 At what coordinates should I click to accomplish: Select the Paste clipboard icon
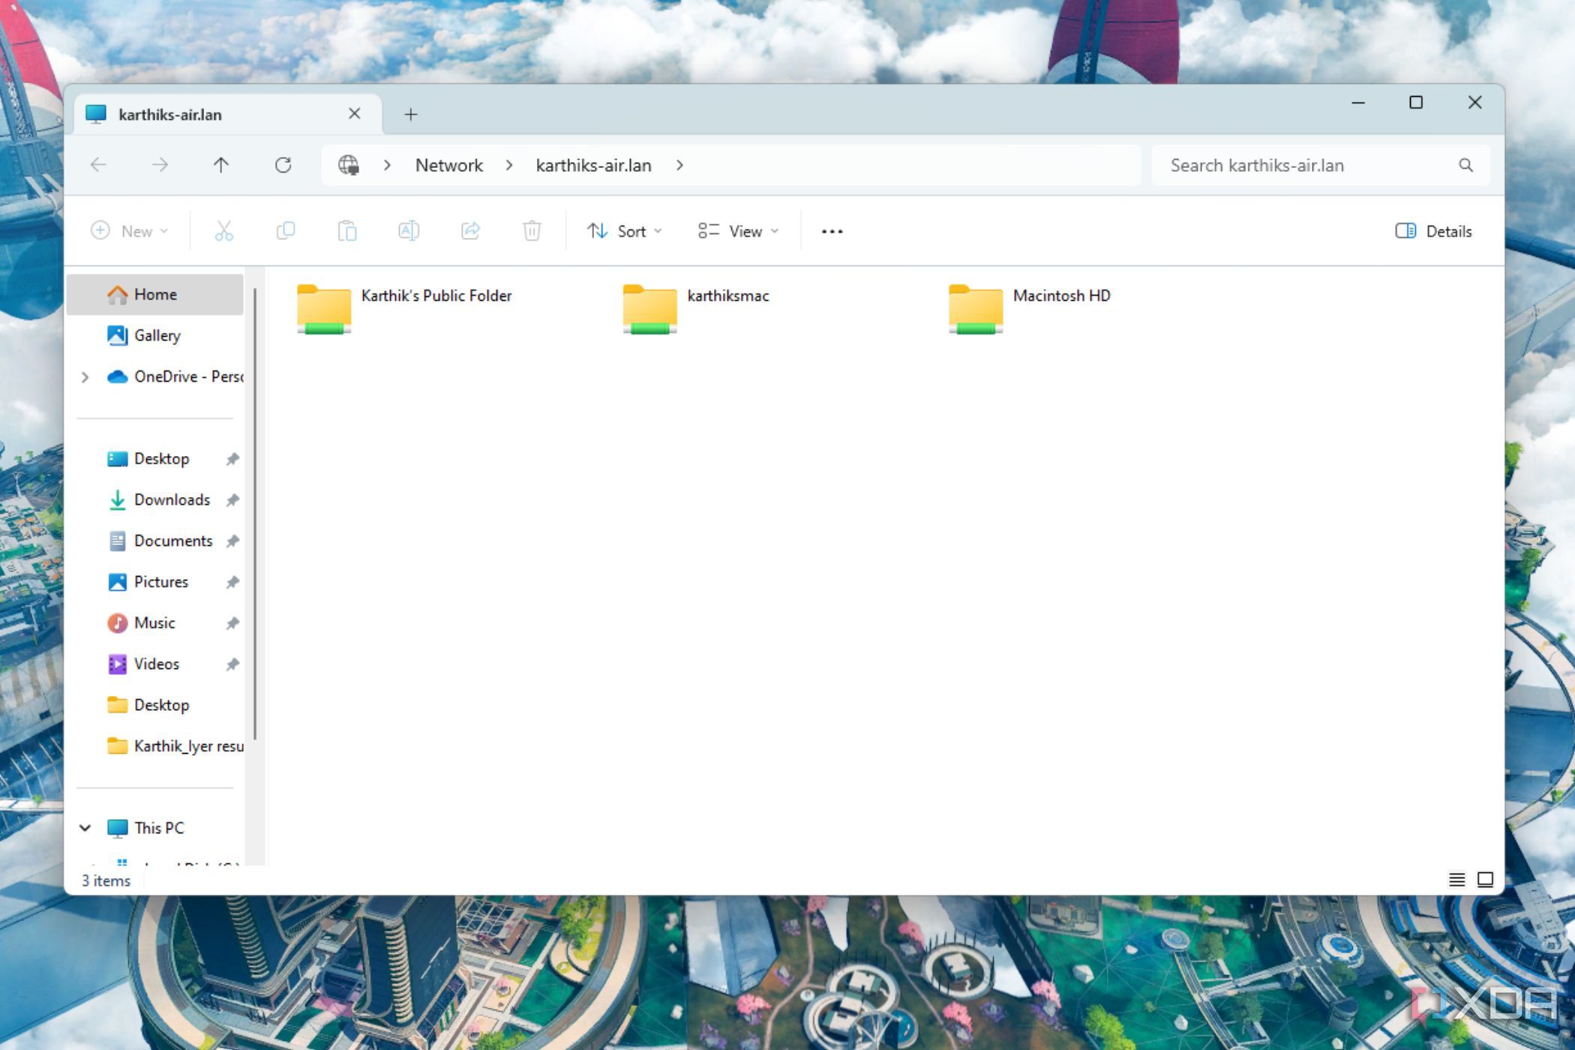[347, 231]
